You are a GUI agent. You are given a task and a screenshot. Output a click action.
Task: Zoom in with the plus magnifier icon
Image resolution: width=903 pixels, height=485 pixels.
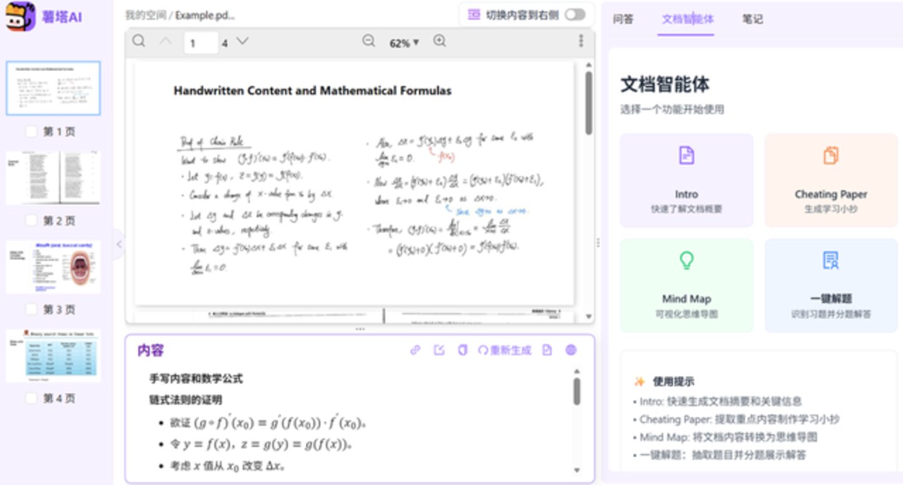click(x=440, y=41)
